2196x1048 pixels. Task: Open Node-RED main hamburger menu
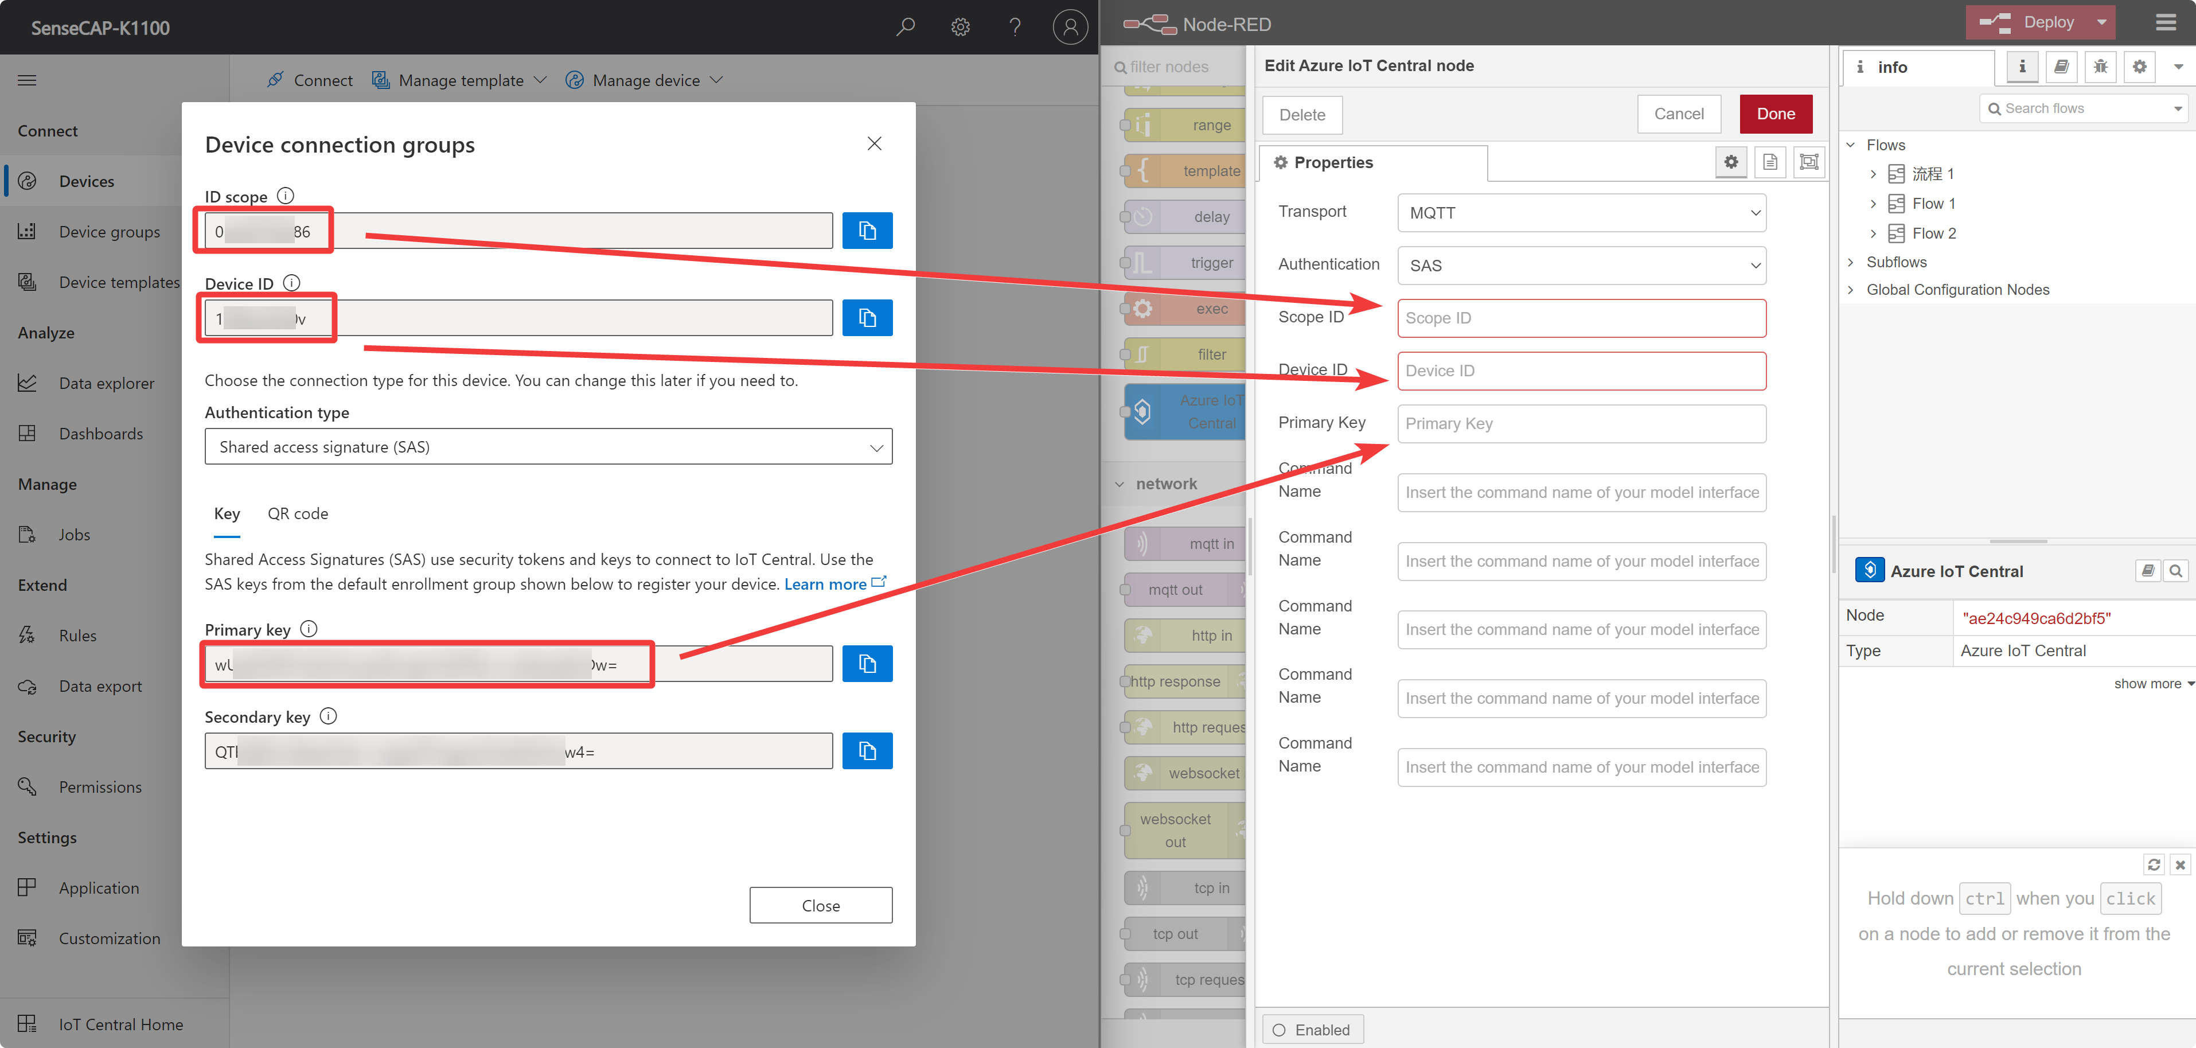(x=2165, y=23)
